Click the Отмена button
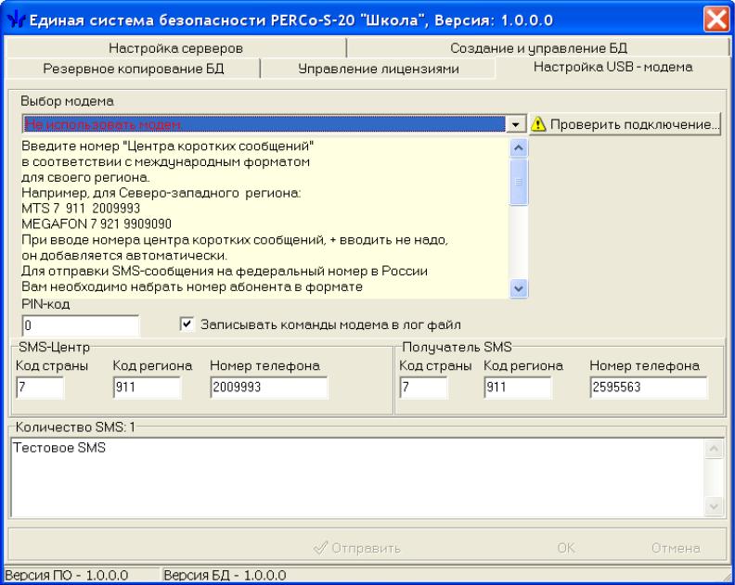Image resolution: width=735 pixels, height=585 pixels. click(676, 548)
